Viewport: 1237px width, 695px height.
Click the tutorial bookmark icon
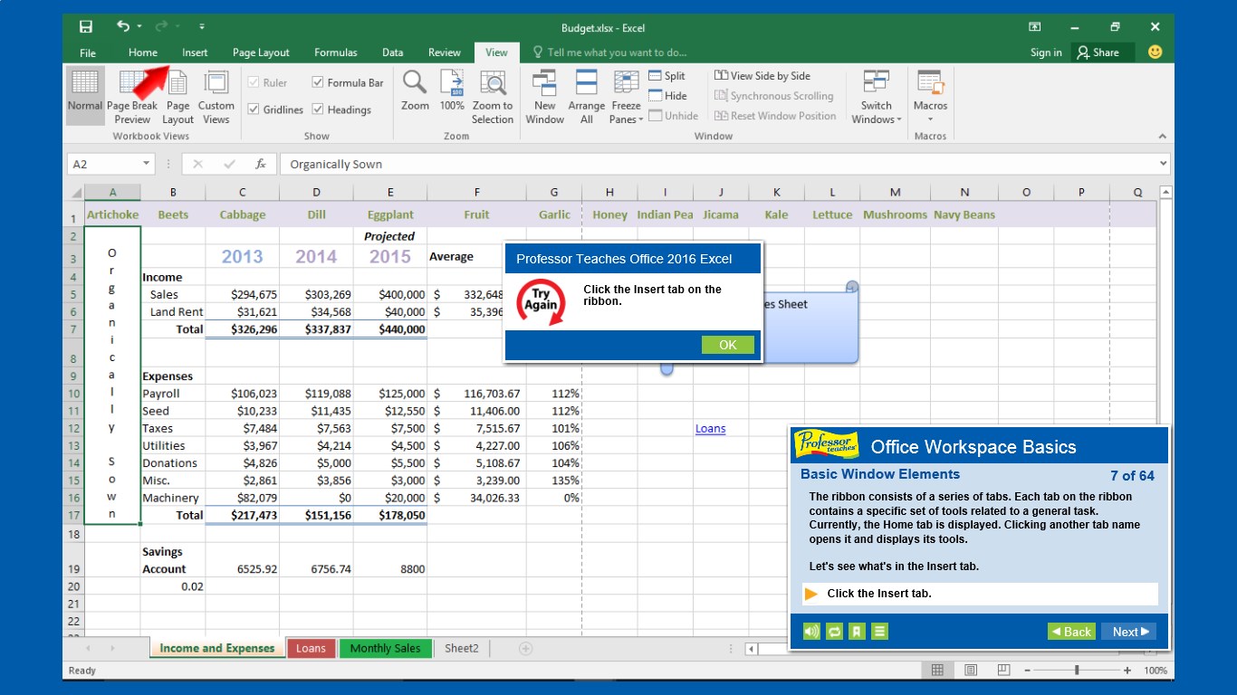[x=857, y=632]
